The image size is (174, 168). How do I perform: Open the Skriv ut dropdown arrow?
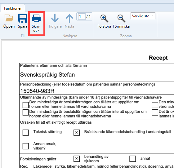pyautogui.click(x=39, y=30)
